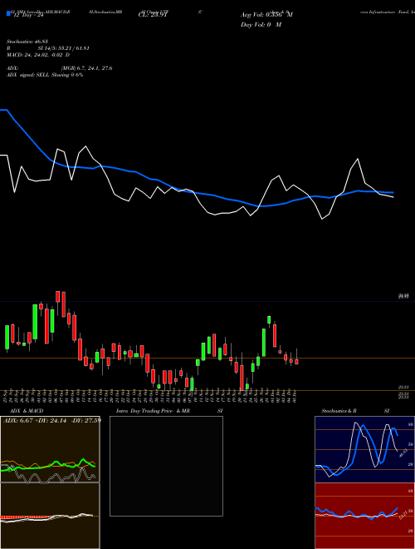Click the last red candlestick on the chart
The width and height of the screenshot is (415, 549).
coord(296,361)
